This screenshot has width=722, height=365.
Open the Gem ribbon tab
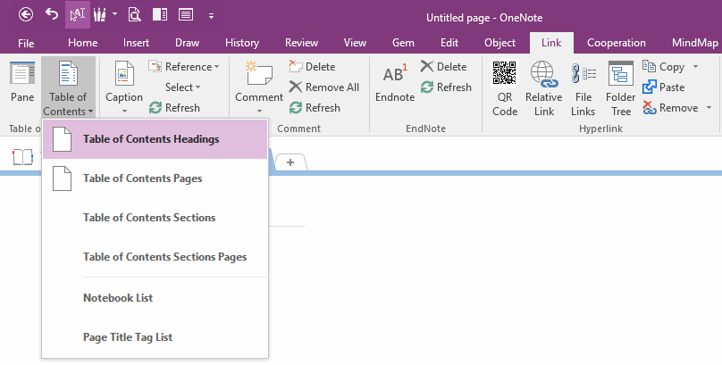click(x=403, y=43)
